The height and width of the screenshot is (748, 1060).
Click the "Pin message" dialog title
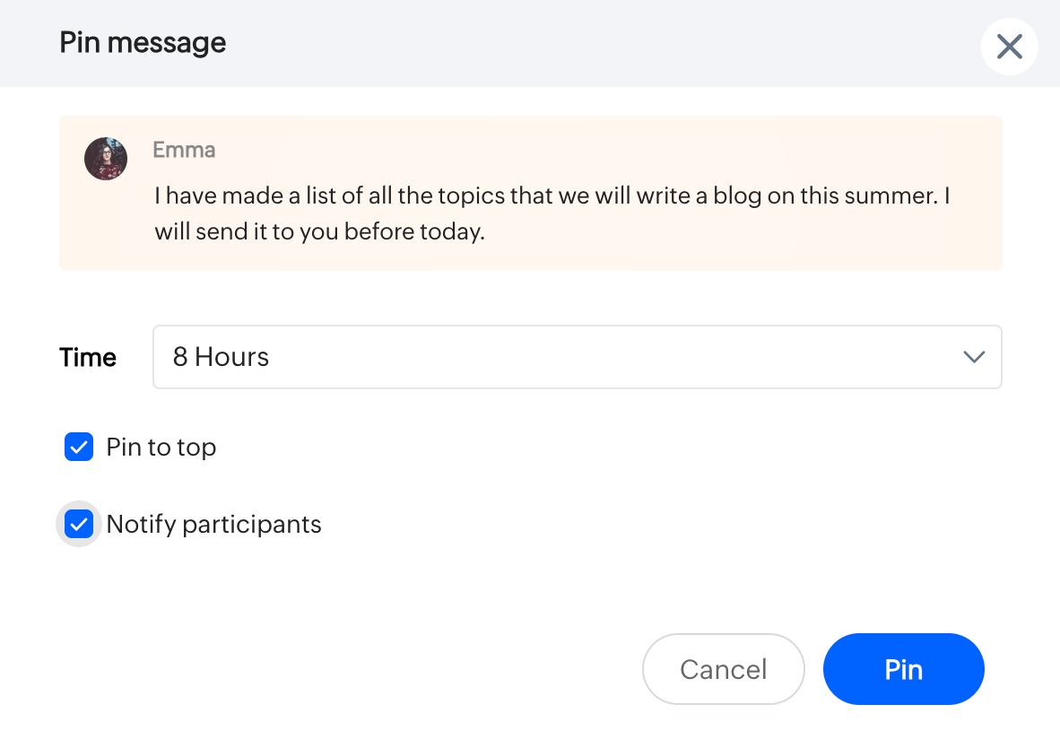tap(143, 42)
